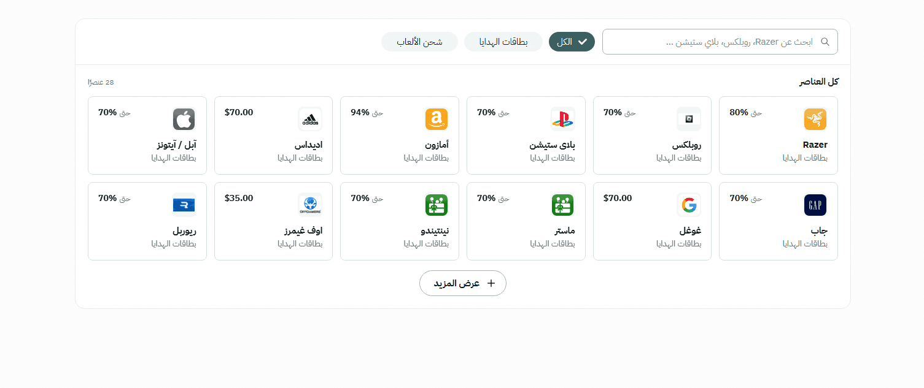Click the $35.00 price on اوف غيمرز card
The height and width of the screenshot is (388, 924).
239,199
